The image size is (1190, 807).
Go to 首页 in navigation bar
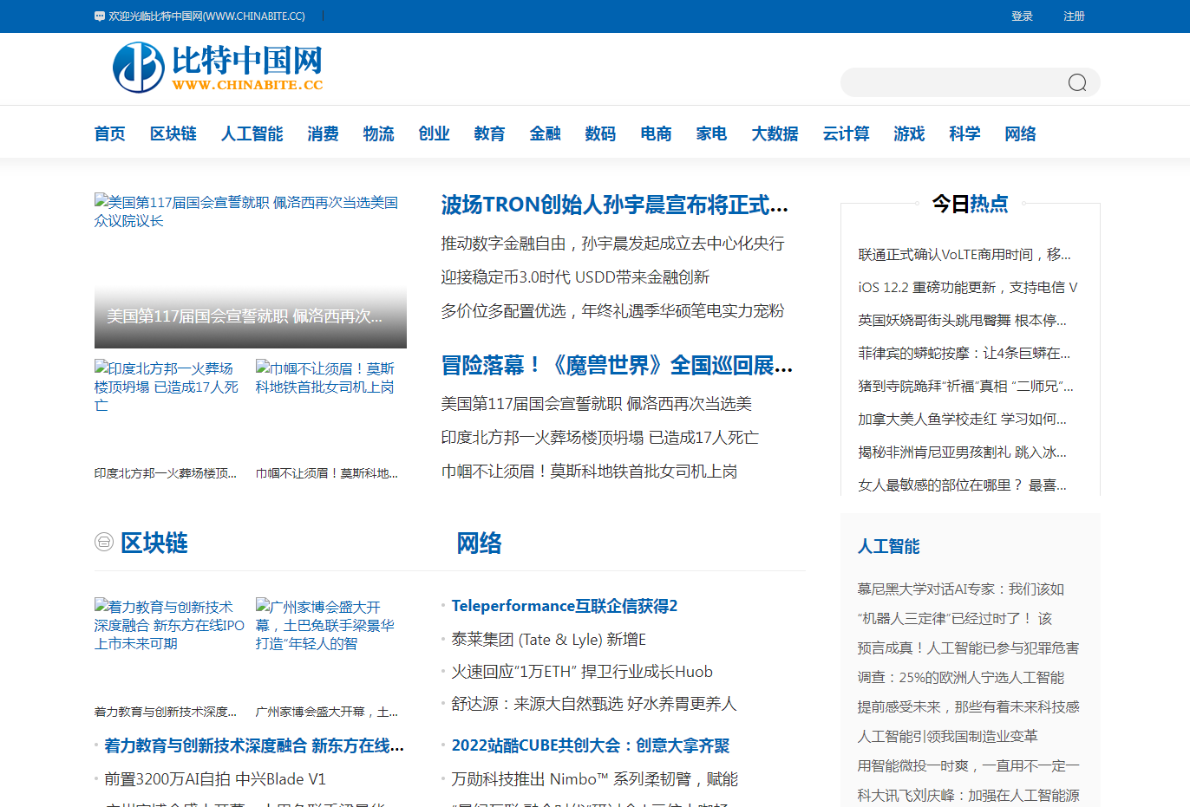click(x=110, y=133)
